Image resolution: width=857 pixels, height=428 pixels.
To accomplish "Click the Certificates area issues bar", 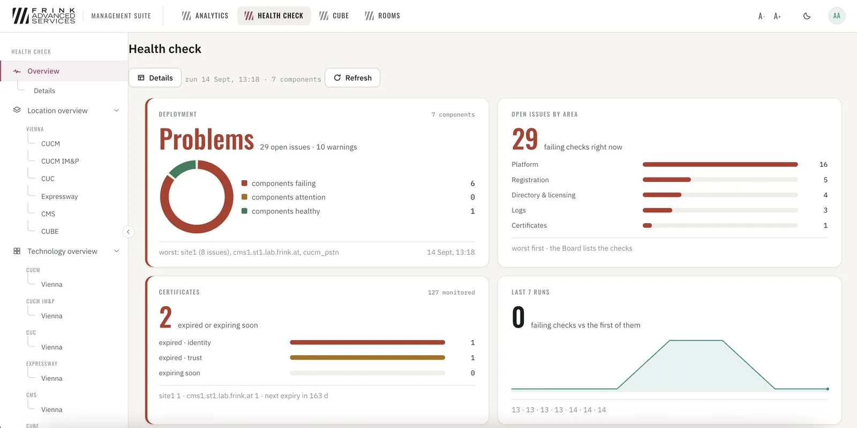I will point(720,225).
